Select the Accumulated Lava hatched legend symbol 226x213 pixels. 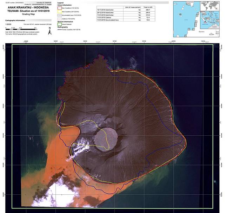(60, 15)
